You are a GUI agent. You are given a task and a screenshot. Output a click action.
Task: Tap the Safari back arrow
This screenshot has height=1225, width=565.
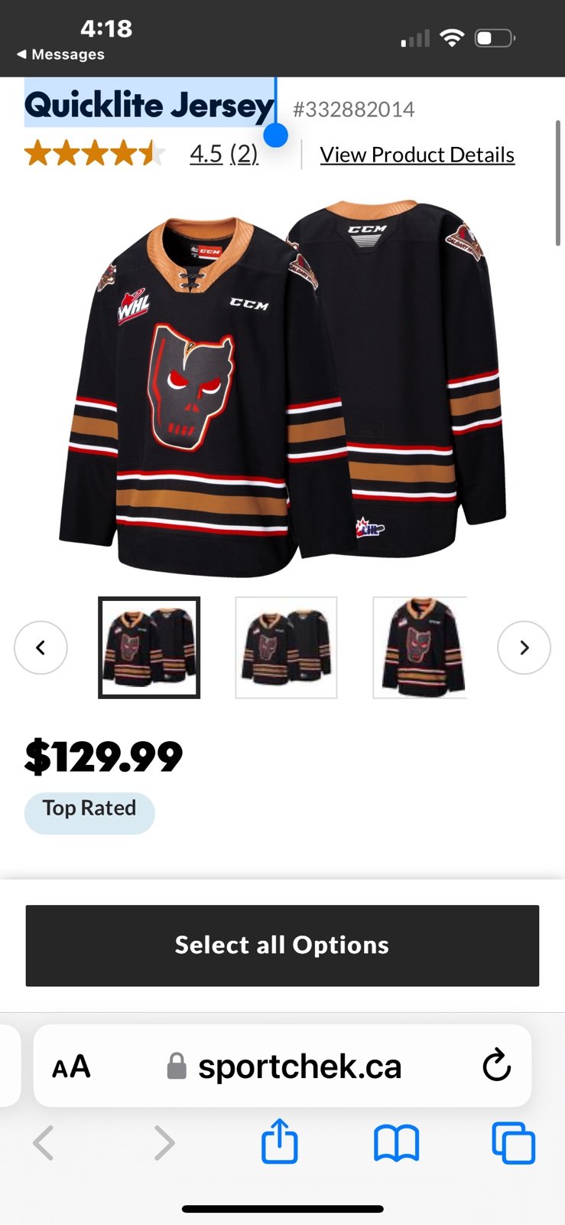[44, 1144]
